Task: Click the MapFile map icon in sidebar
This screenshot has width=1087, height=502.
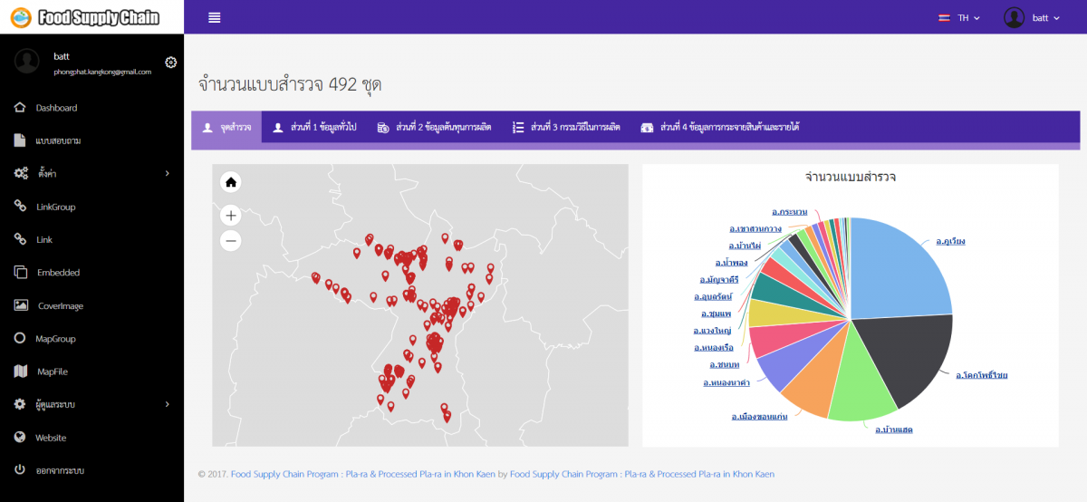Action: coord(20,372)
